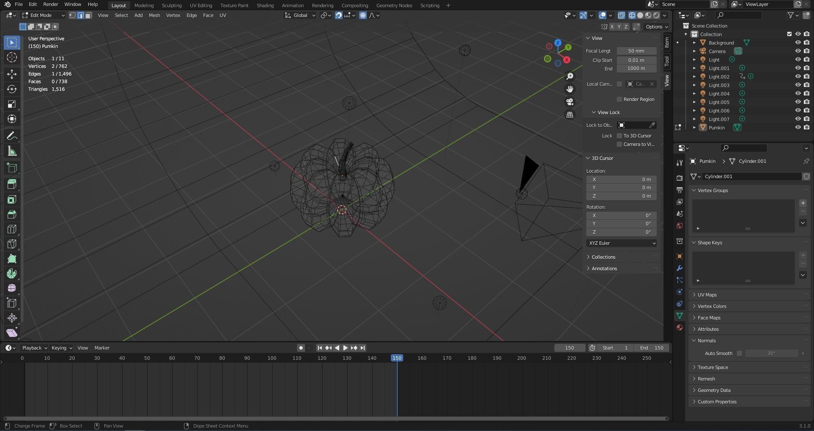Open the File menu

tap(19, 4)
